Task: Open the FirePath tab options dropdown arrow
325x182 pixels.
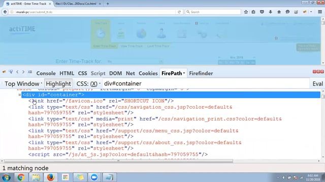Action: pyautogui.click(x=184, y=73)
